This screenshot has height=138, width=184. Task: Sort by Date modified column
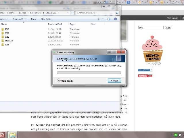point(55,24)
